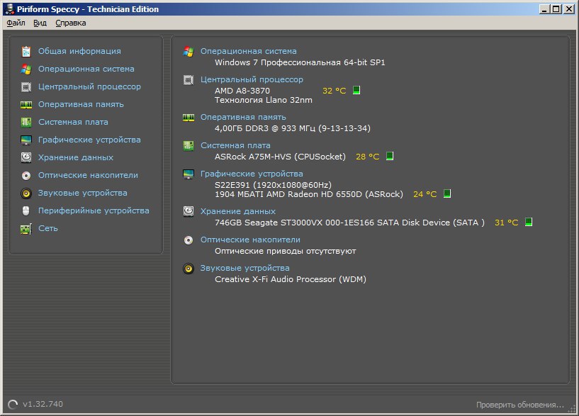Select Системная плата in the sidebar
This screenshot has width=579, height=416.
[73, 122]
